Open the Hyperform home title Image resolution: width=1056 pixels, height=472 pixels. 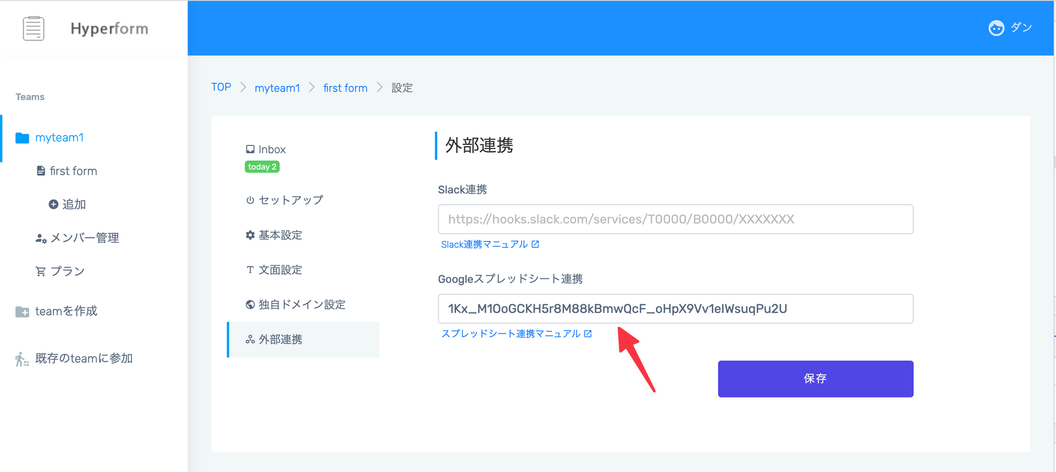coord(109,28)
